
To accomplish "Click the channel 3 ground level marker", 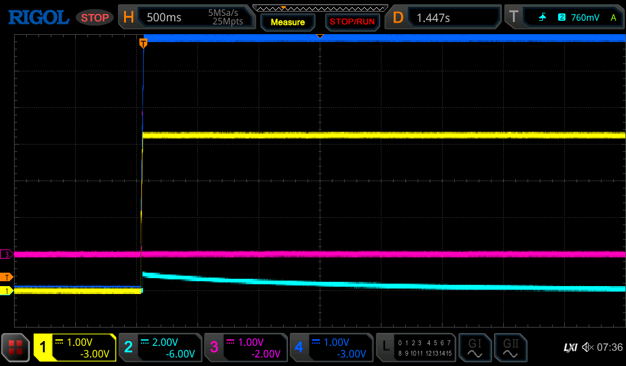I will point(7,254).
